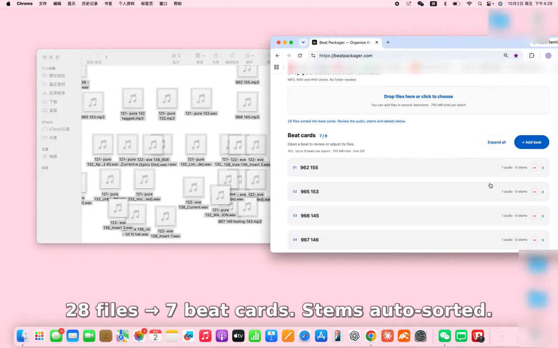This screenshot has height=348, width=558.
Task: Select 121- pure 132.wav file in Finder
Action: pos(201,102)
